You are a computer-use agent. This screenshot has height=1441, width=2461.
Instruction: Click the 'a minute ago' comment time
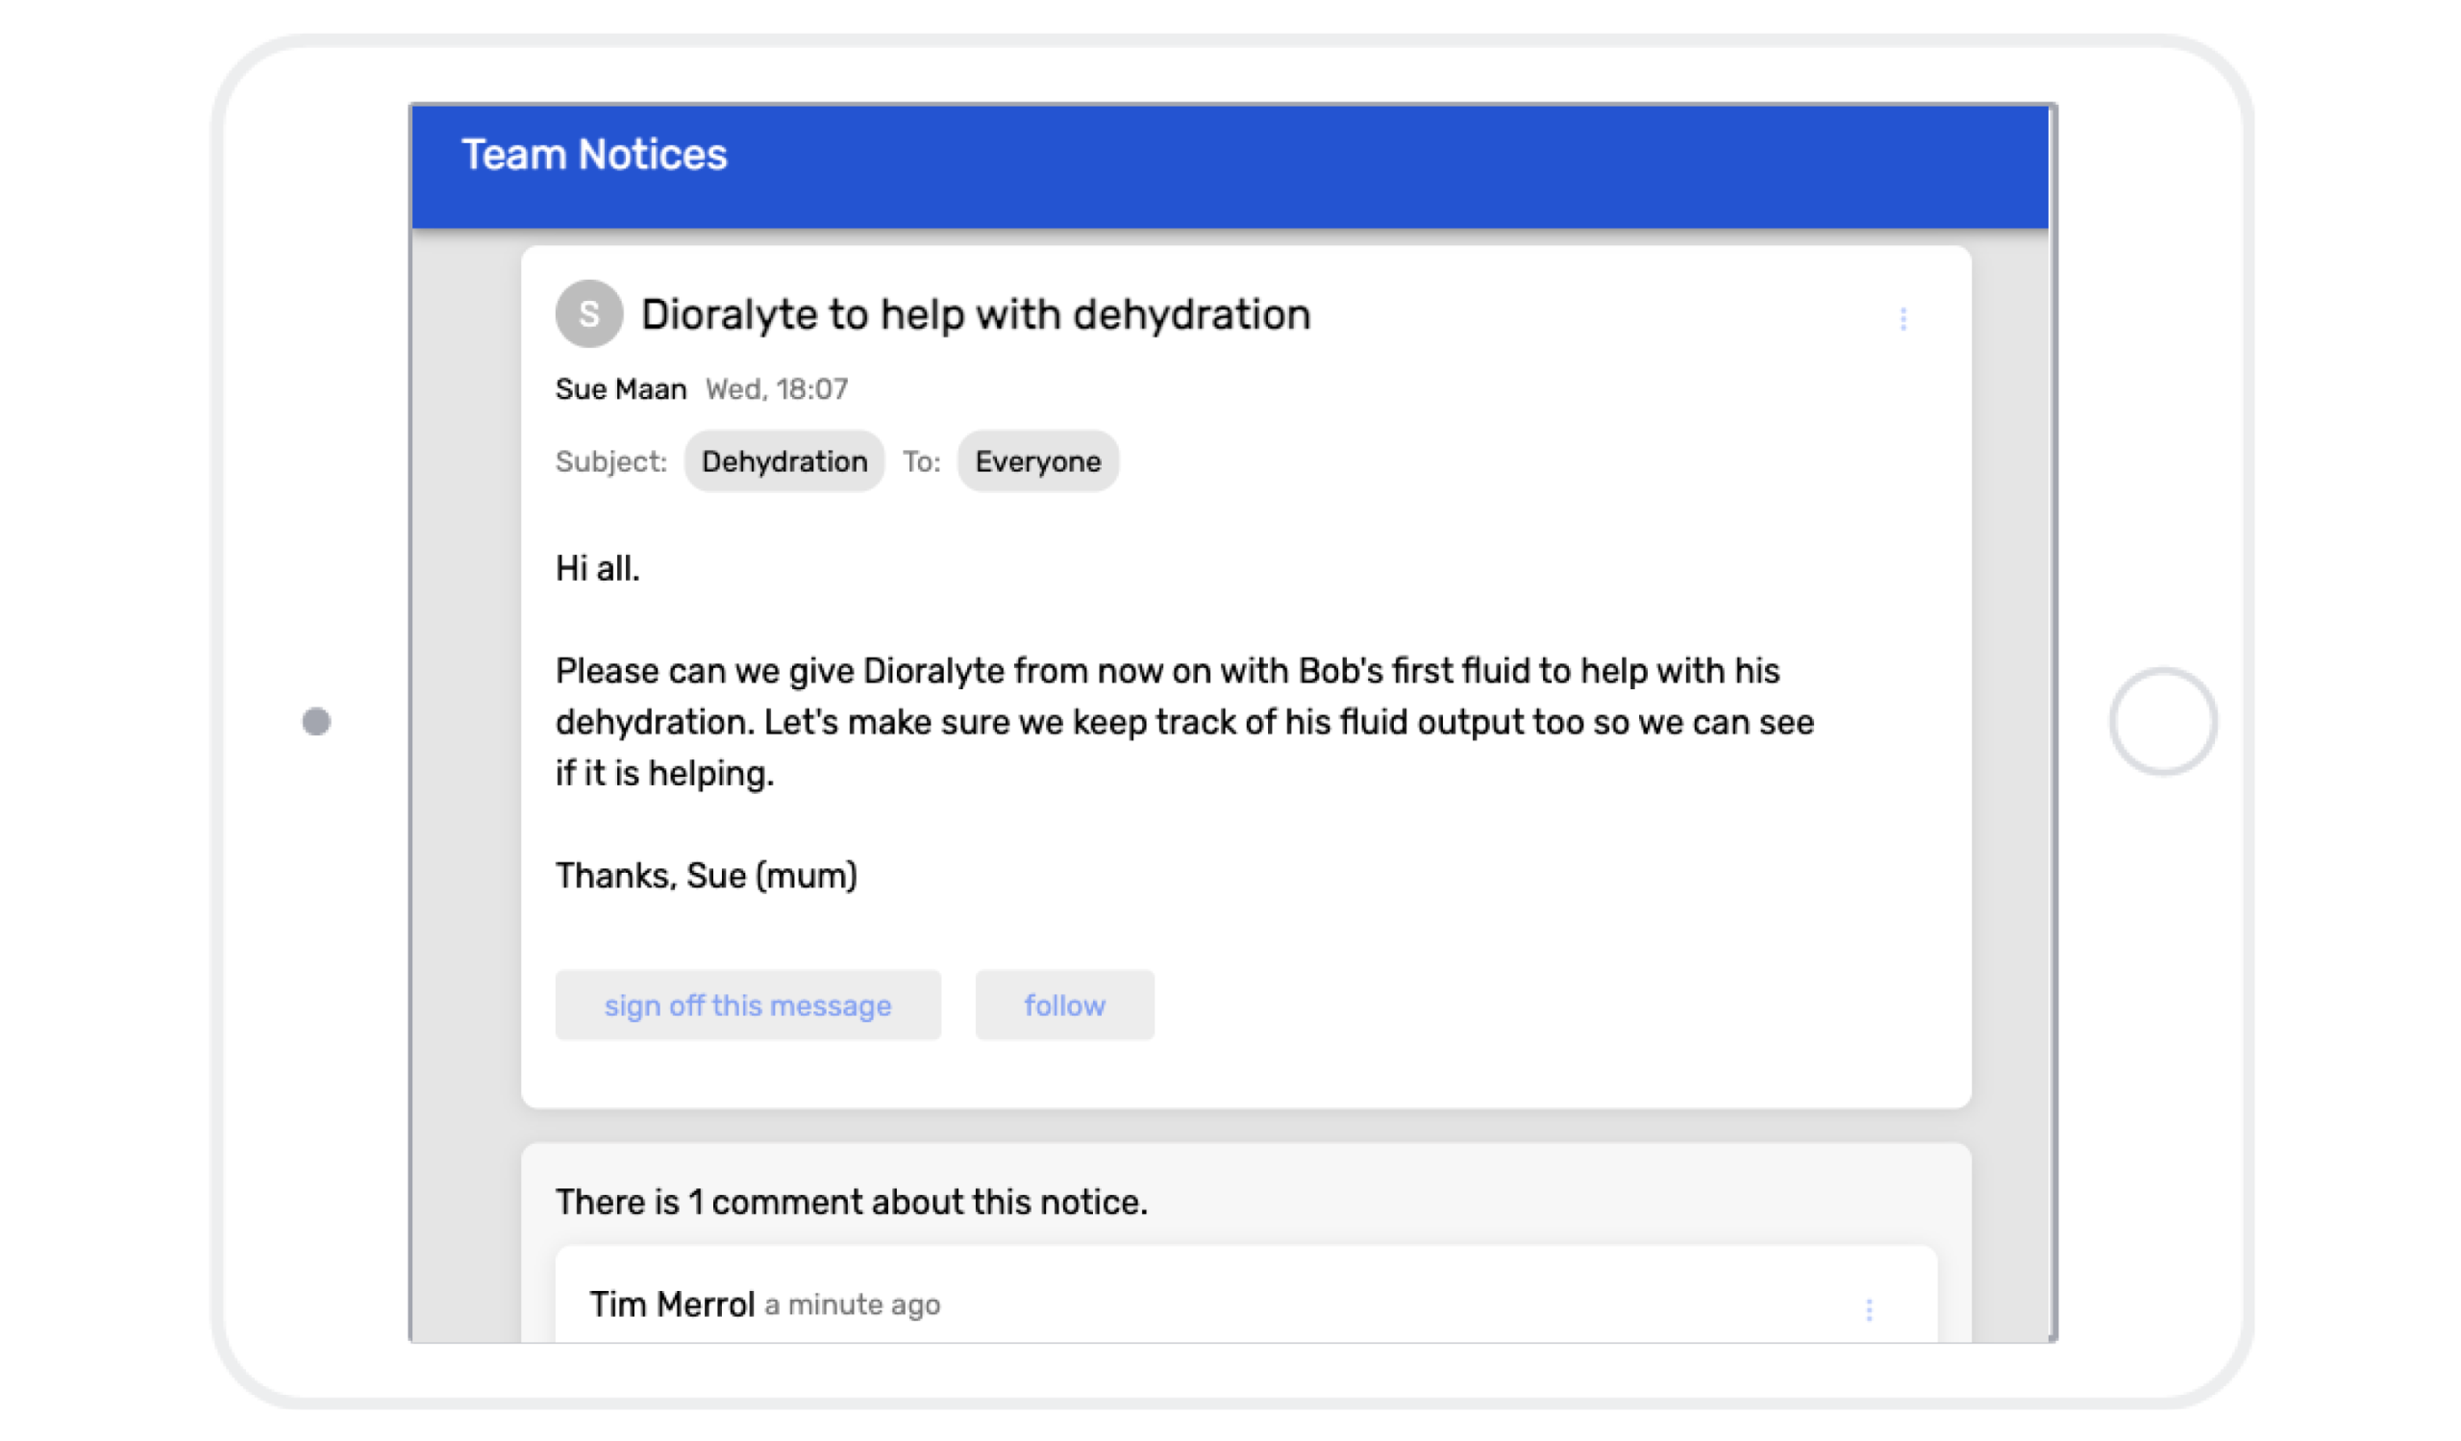click(x=852, y=1305)
